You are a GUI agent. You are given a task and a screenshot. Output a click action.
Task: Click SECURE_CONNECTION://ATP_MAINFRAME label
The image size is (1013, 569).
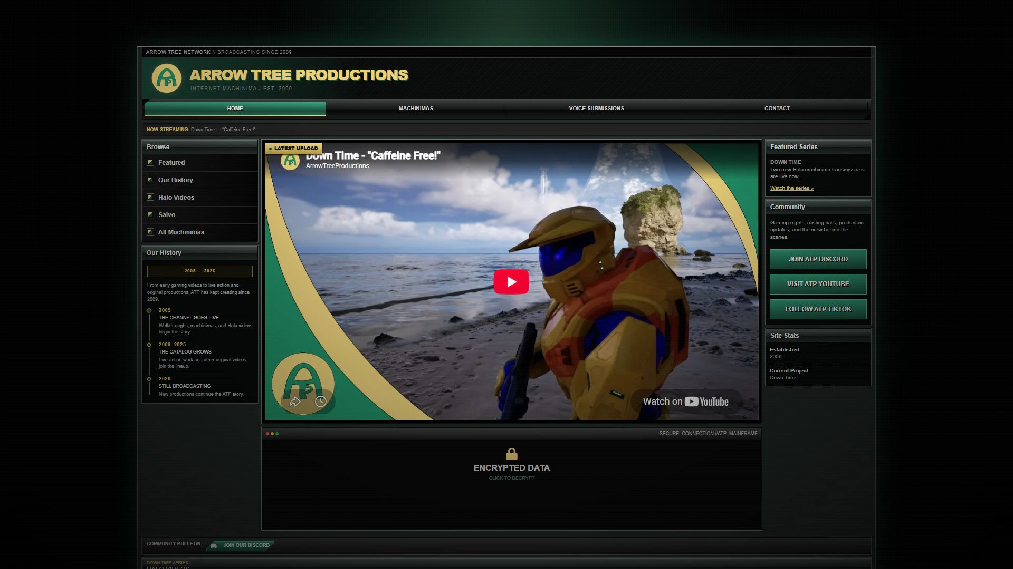[x=708, y=434]
